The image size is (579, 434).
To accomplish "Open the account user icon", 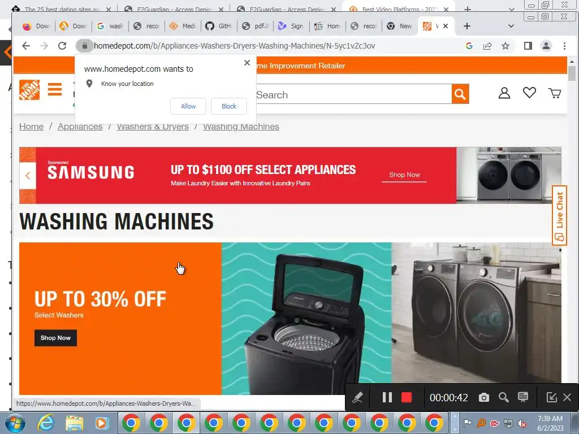I will tap(504, 93).
